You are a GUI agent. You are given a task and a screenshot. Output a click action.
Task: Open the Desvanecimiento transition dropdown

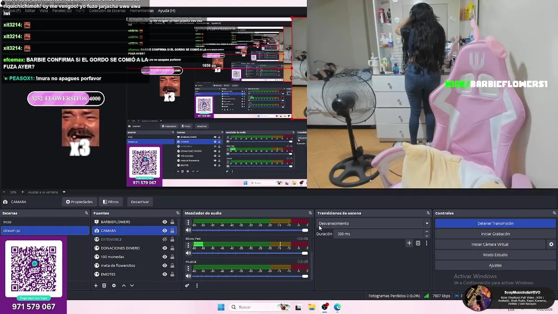373,223
